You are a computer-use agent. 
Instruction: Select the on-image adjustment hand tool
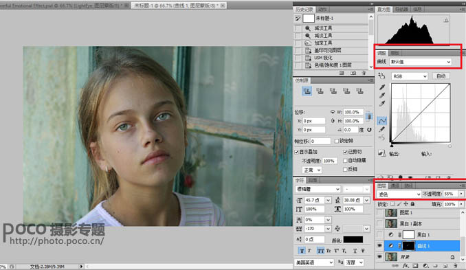click(x=381, y=76)
